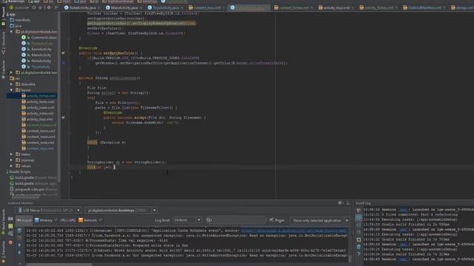Click the logcat up arrow icon
Image resolution: width=474 pixels, height=266 pixels.
pyautogui.click(x=19, y=245)
